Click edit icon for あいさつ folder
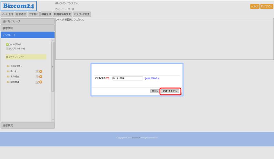This screenshot has height=159, width=274. (x=37, y=71)
